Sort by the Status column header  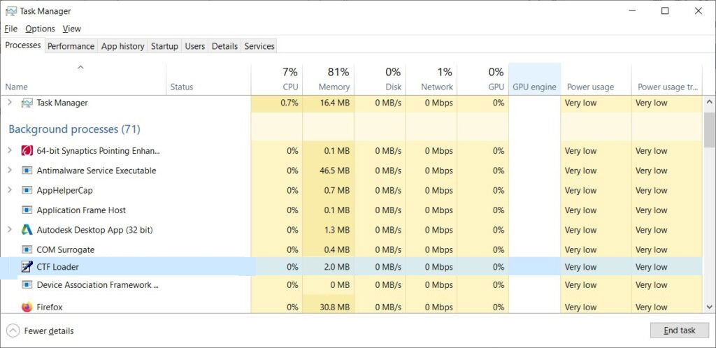coord(208,80)
